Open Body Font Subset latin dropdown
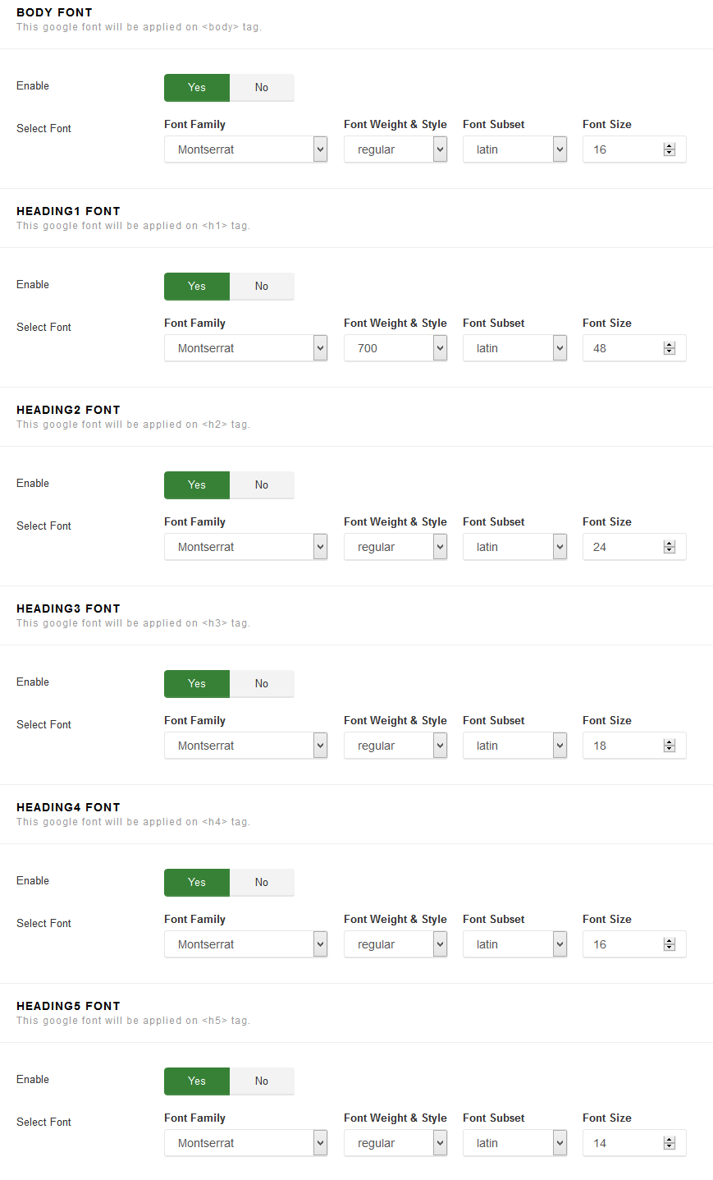 [514, 149]
